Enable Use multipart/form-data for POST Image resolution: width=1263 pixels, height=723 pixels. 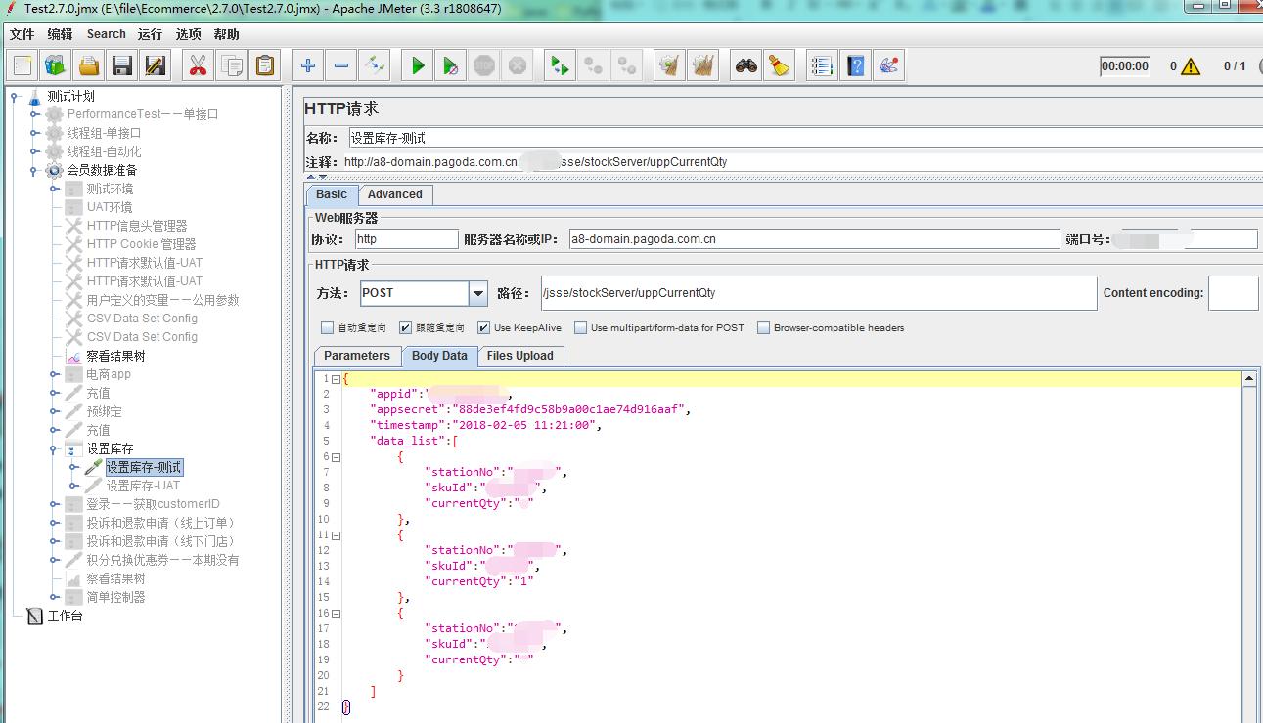pyautogui.click(x=581, y=328)
